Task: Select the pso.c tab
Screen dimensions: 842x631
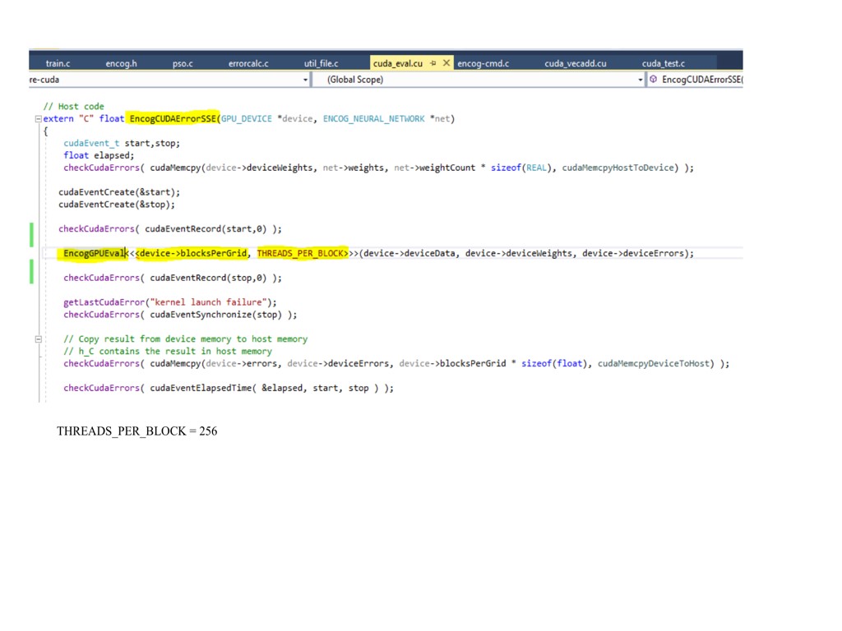Action: click(183, 63)
